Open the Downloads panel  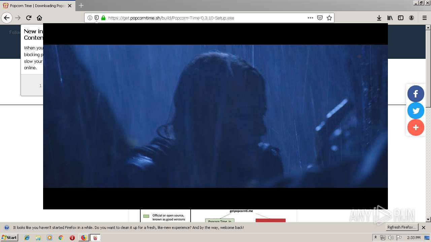click(x=379, y=18)
